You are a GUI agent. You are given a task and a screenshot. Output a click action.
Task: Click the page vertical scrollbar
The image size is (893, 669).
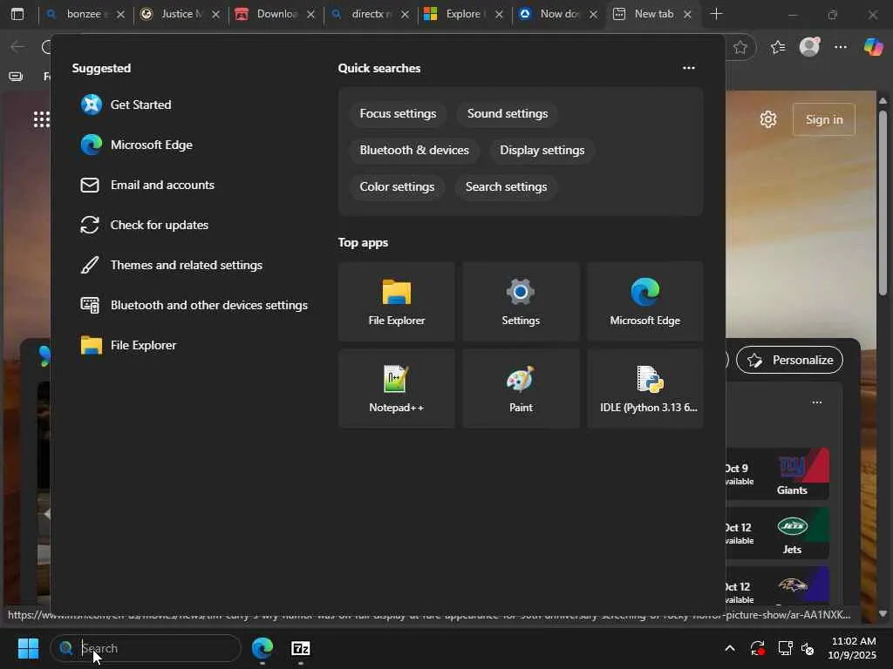(x=883, y=203)
